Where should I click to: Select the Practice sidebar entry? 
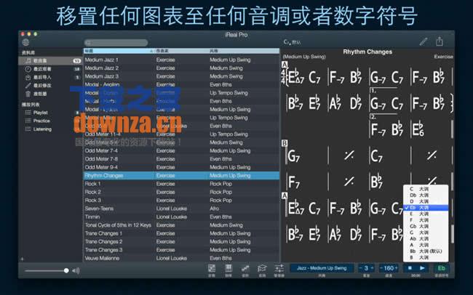point(49,121)
